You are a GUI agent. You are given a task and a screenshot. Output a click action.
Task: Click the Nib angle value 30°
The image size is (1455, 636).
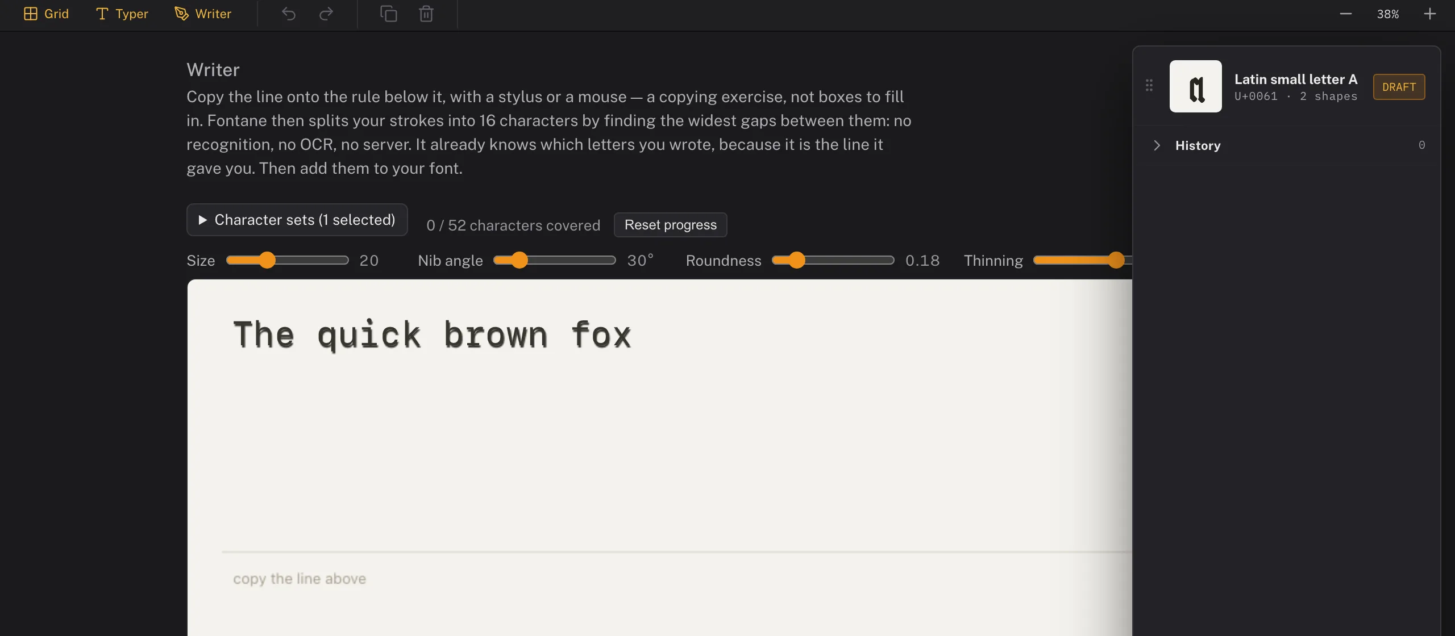click(x=641, y=260)
